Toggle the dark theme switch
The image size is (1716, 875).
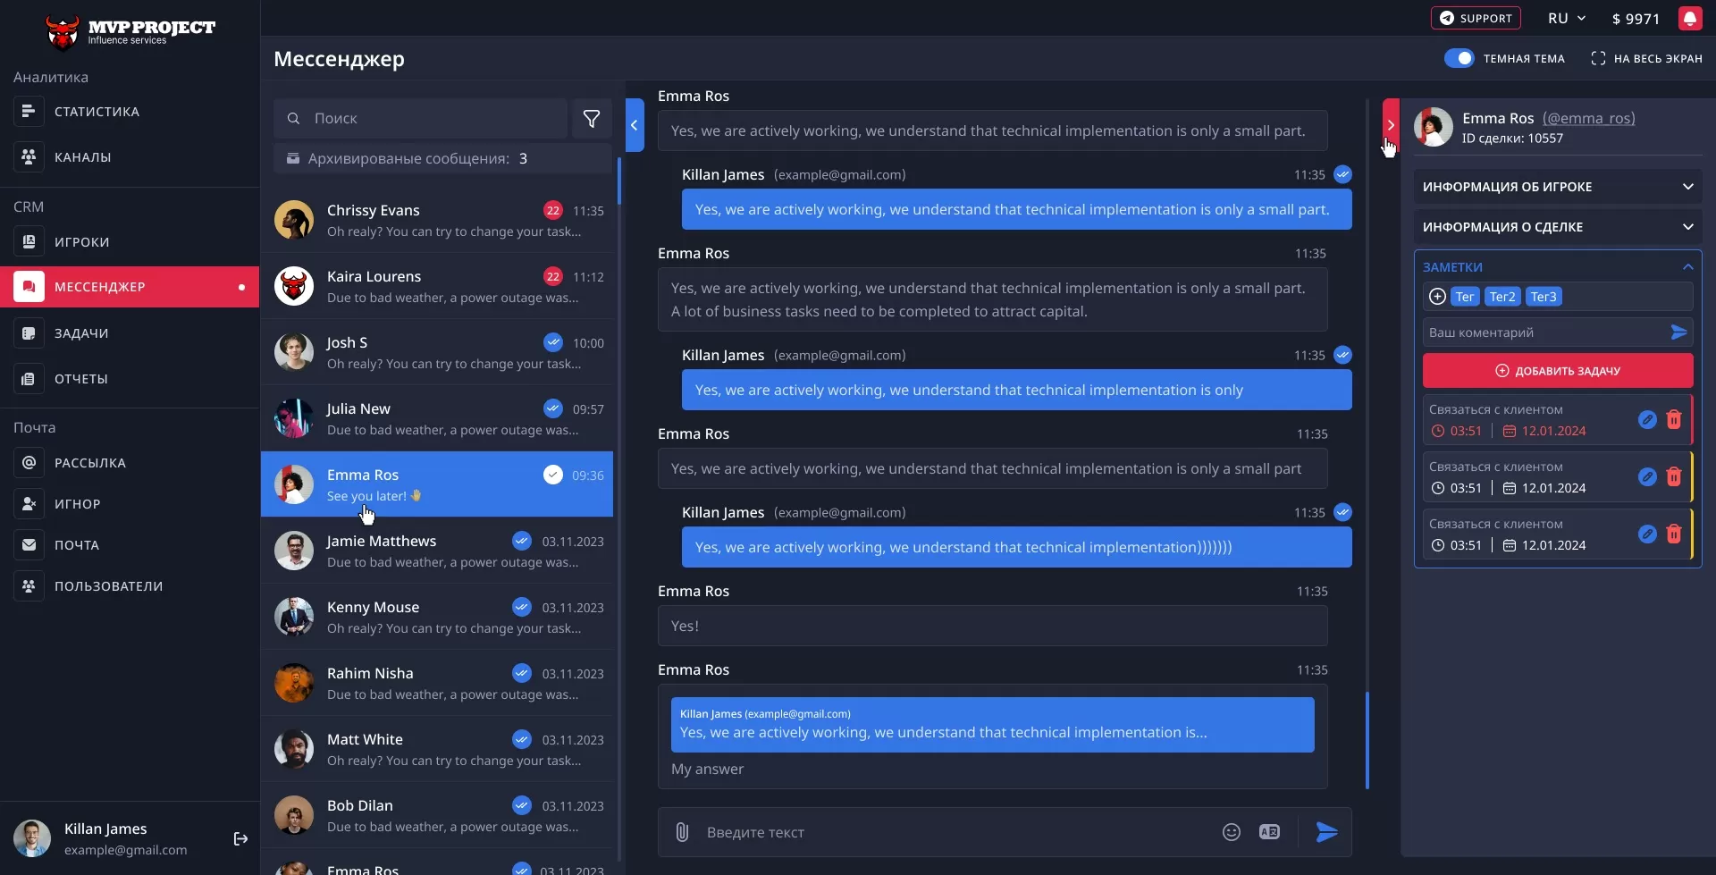pos(1460,57)
